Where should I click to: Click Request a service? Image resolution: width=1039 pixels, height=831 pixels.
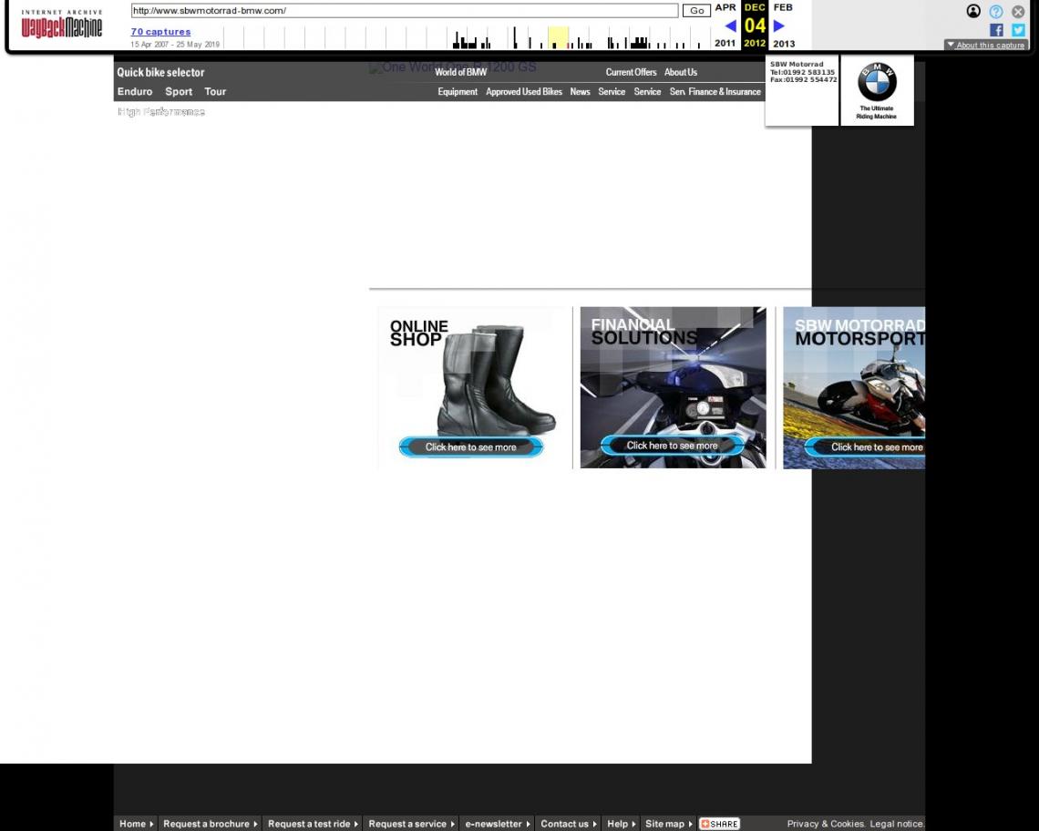click(x=411, y=824)
